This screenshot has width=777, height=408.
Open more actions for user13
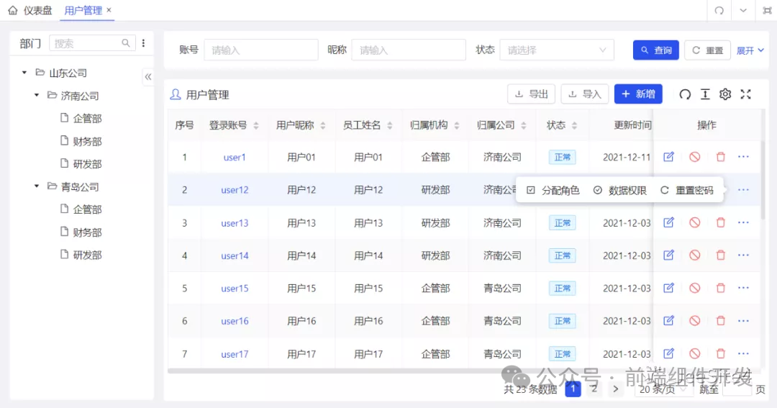pyautogui.click(x=743, y=222)
